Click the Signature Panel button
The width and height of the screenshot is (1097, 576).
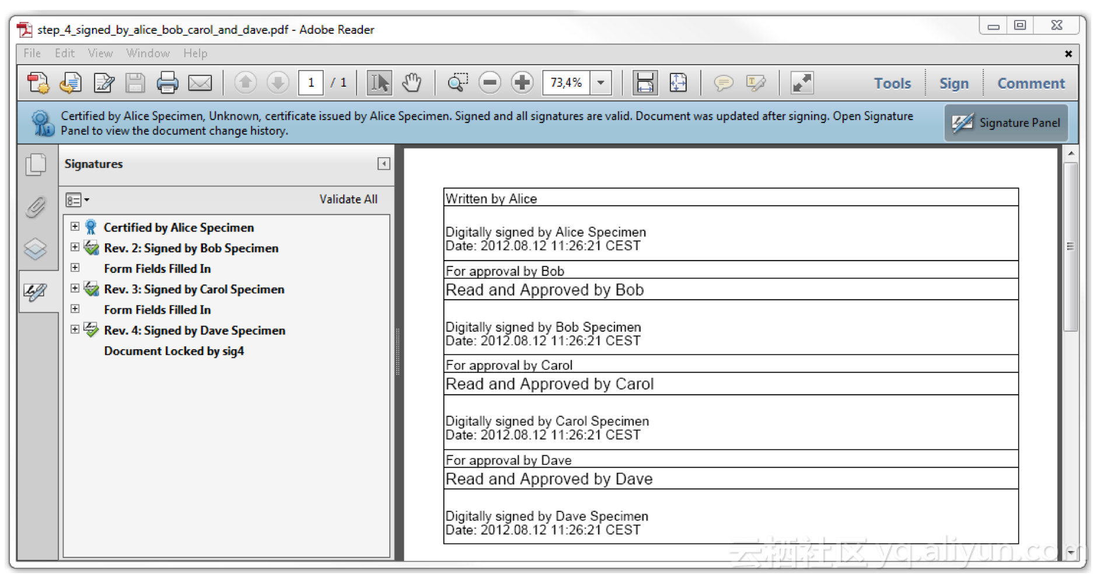click(x=1006, y=123)
